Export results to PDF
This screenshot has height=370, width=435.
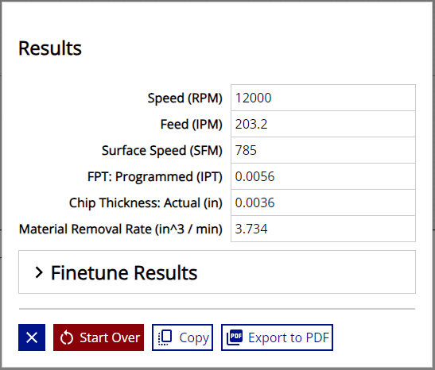point(277,337)
